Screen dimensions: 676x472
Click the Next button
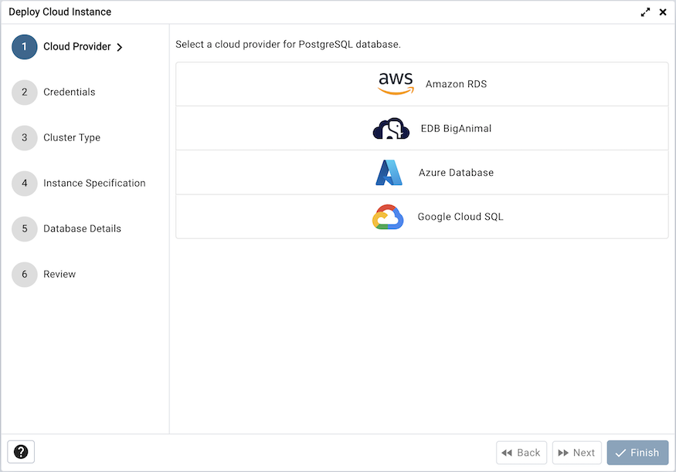click(576, 452)
